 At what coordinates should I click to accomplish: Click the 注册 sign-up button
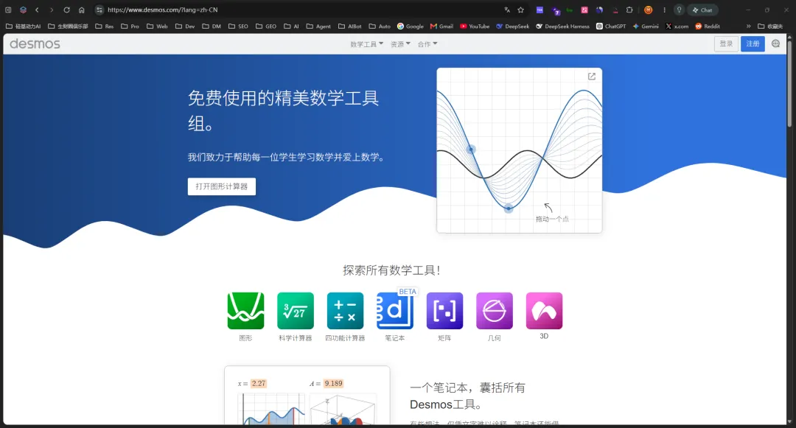click(753, 43)
